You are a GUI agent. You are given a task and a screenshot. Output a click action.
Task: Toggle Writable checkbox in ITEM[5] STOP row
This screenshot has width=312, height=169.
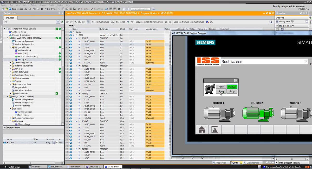pos(193,158)
